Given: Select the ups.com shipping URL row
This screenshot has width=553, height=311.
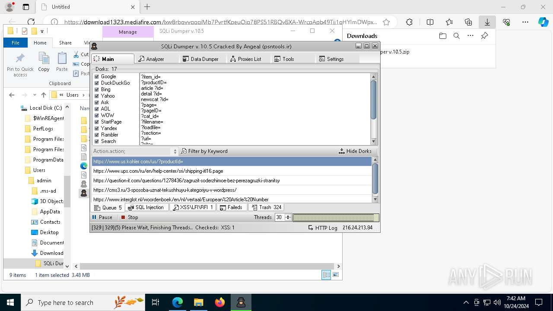Looking at the screenshot, I should (232, 171).
